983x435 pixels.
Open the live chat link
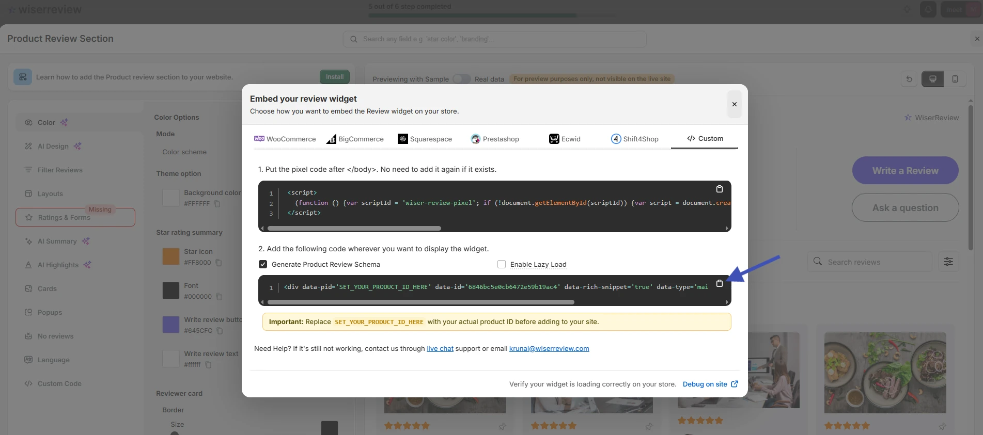(x=440, y=349)
